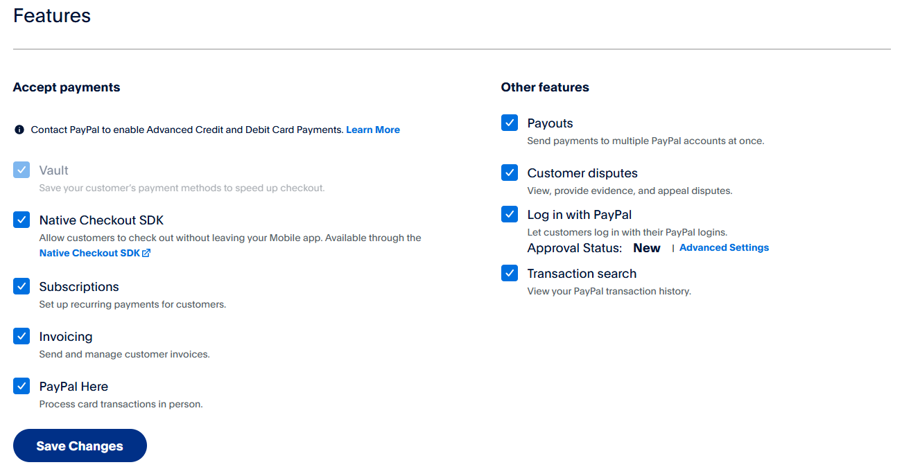Click 'Send payments to multiple PayPal accounts' description
The height and width of the screenshot is (476, 902).
[645, 141]
